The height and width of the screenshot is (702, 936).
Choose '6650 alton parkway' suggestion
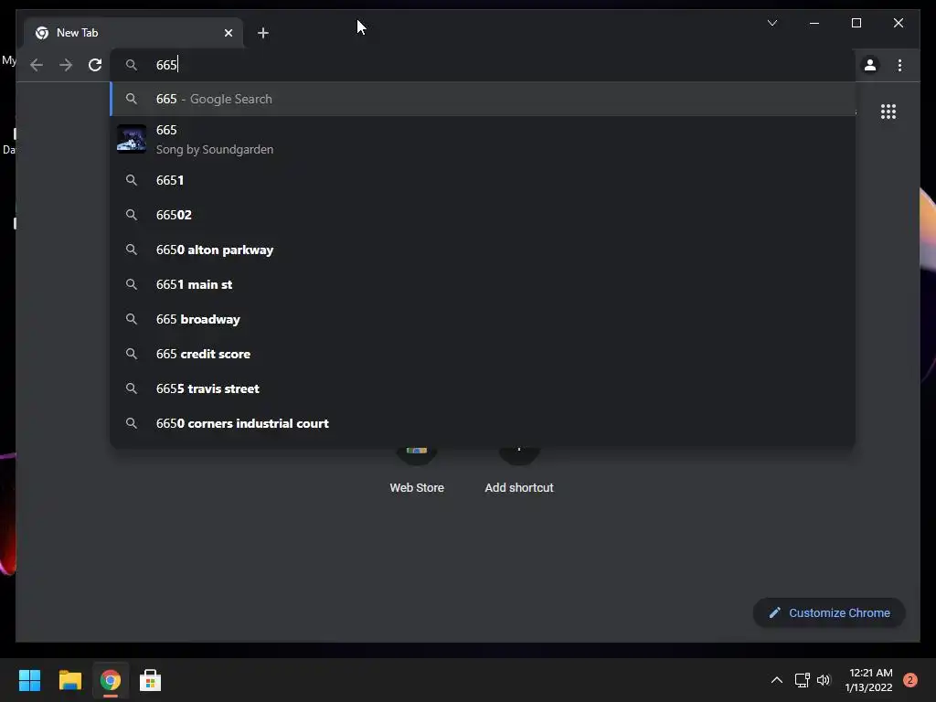[483, 250]
